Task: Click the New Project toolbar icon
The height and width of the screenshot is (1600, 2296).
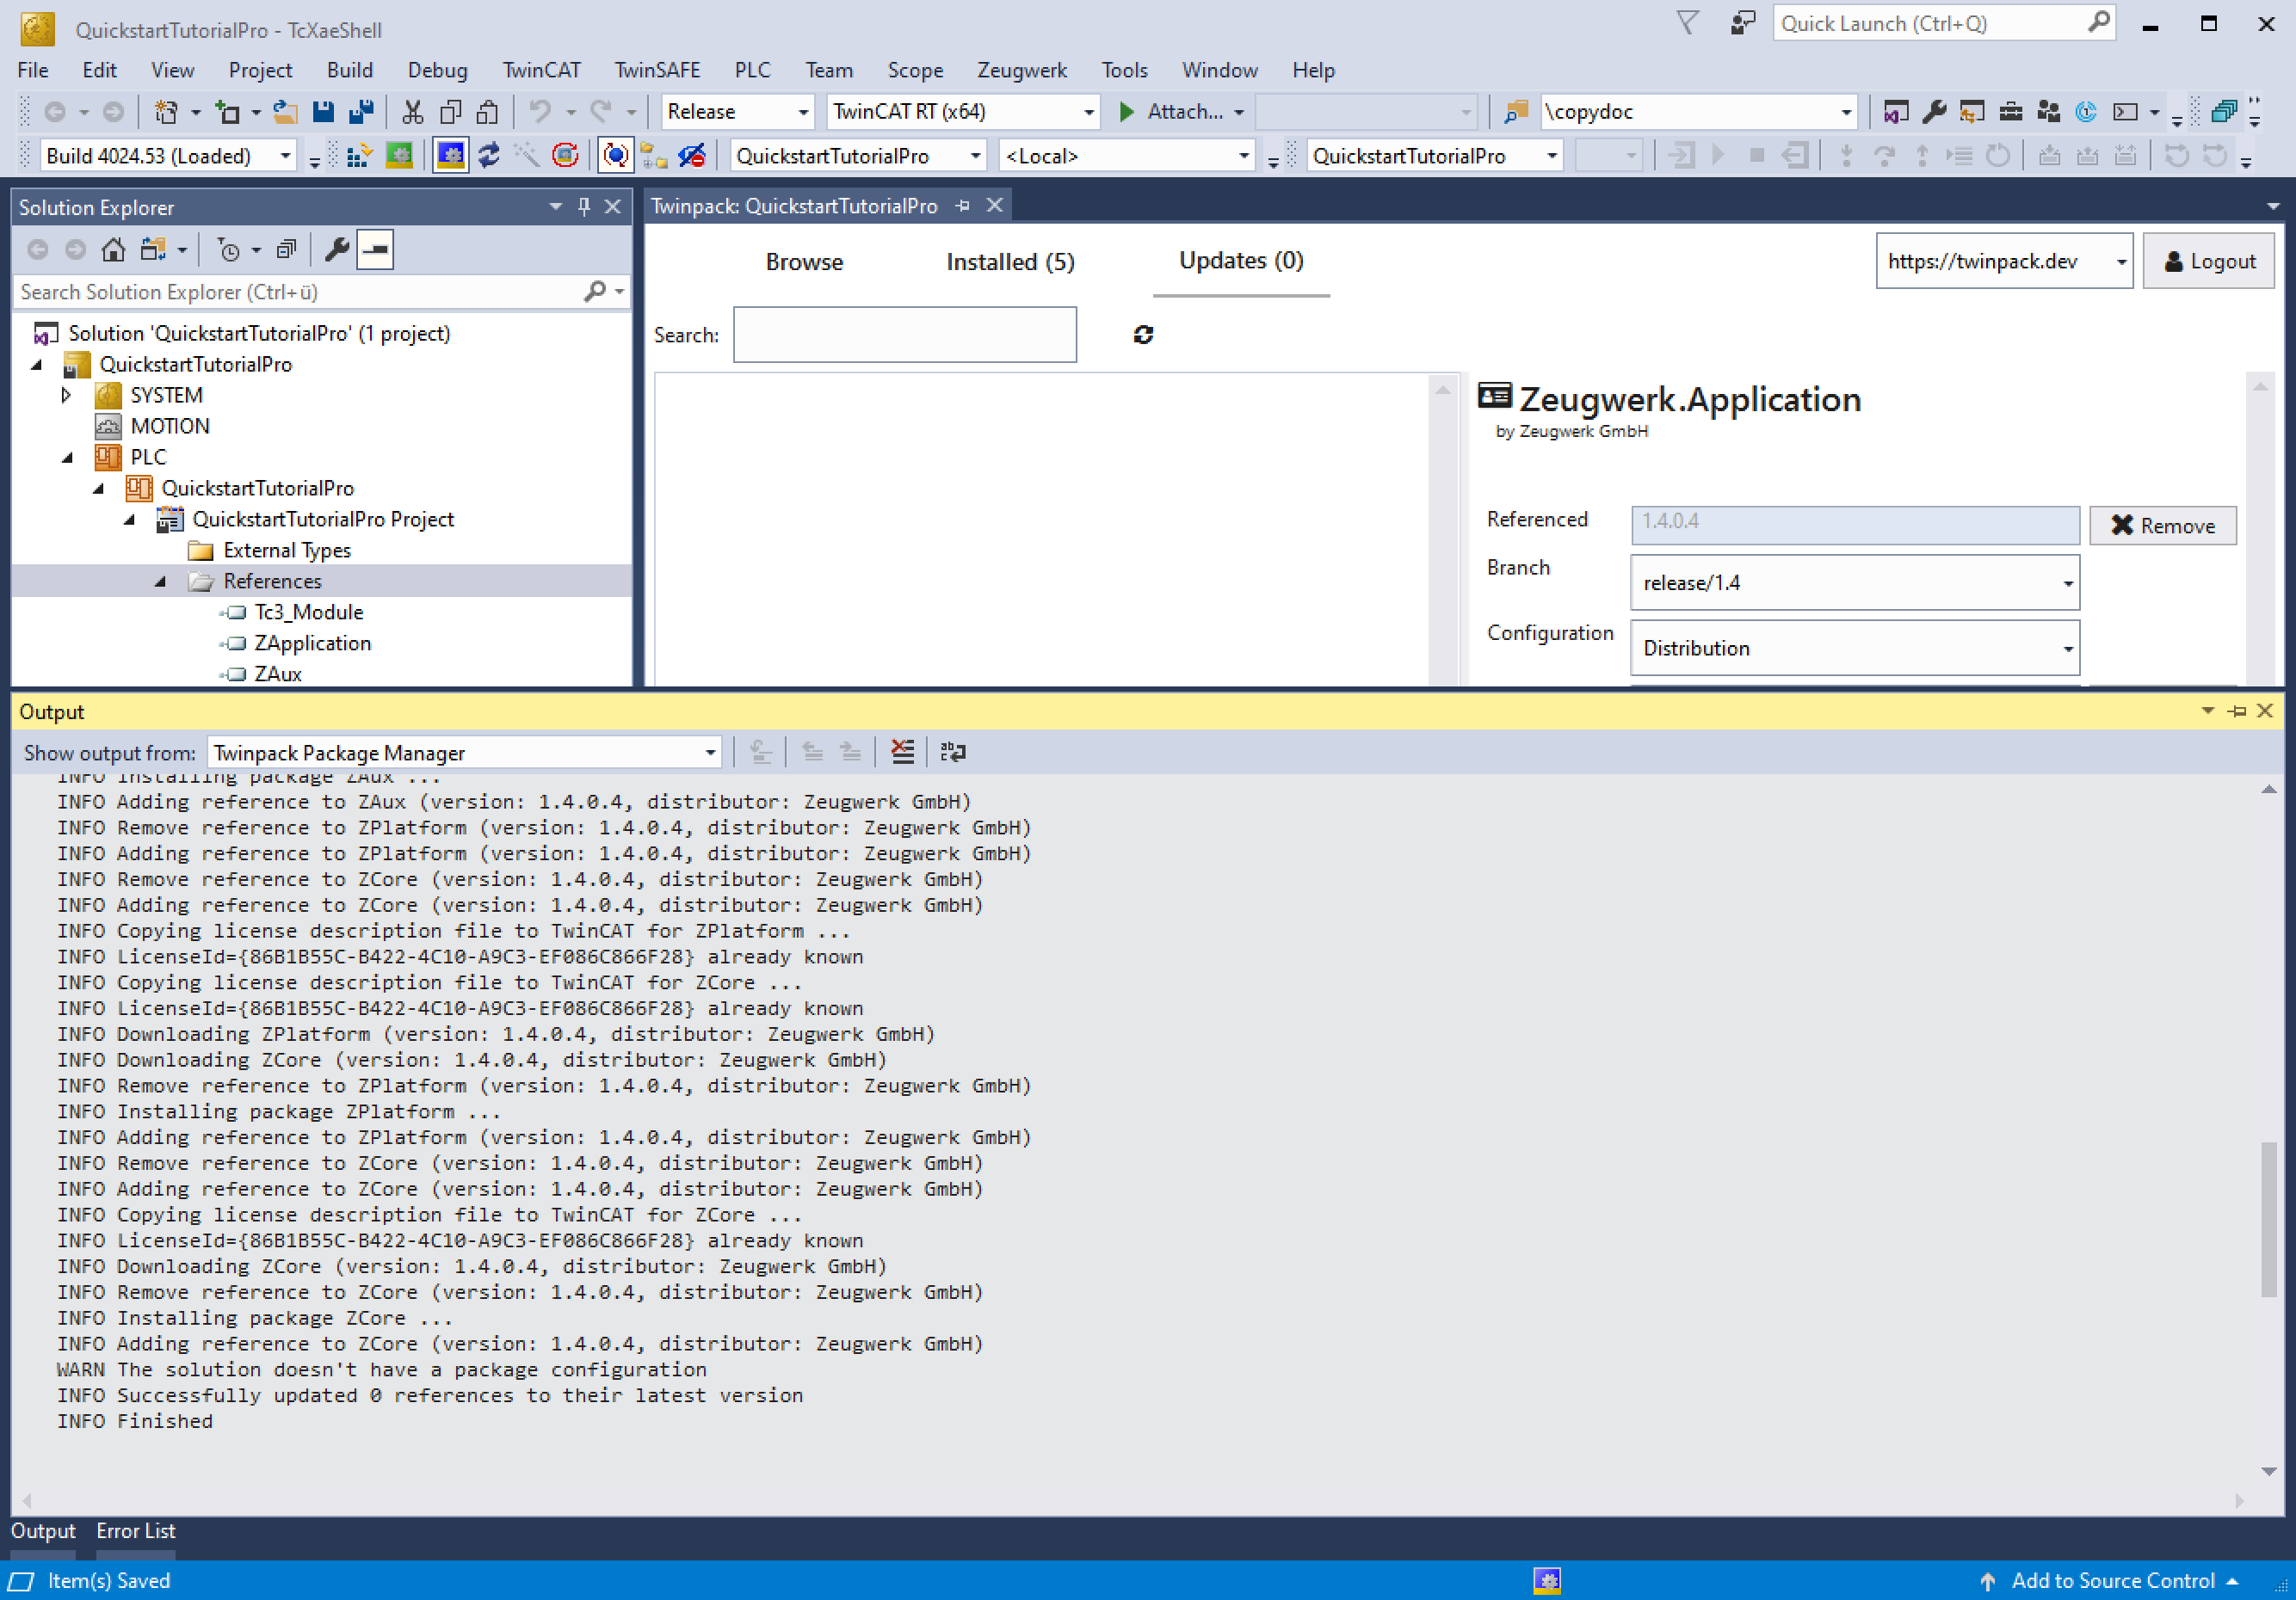Action: pyautogui.click(x=166, y=112)
